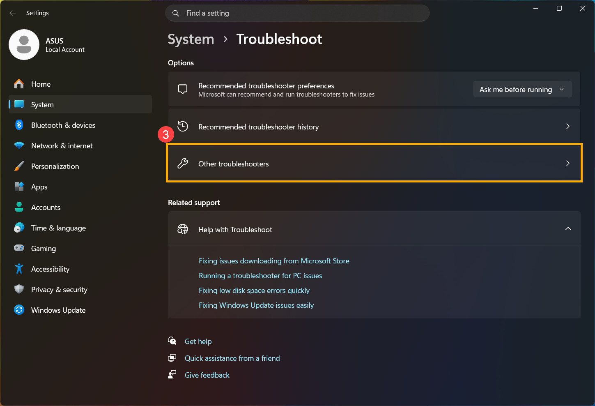Screen dimensions: 595x406
Task: Open Bluetooth & devices settings
Action: point(80,125)
